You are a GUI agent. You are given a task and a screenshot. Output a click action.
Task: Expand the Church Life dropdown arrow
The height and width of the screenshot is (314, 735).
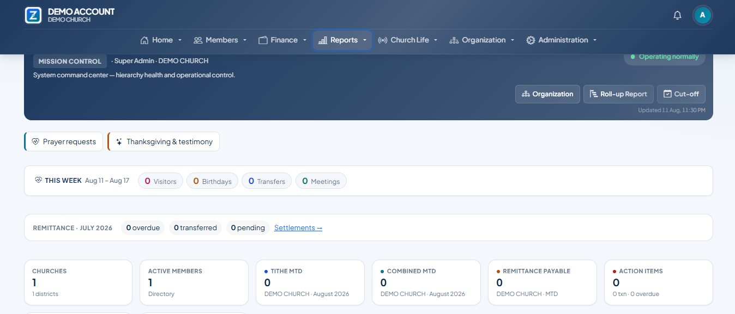pyautogui.click(x=436, y=40)
